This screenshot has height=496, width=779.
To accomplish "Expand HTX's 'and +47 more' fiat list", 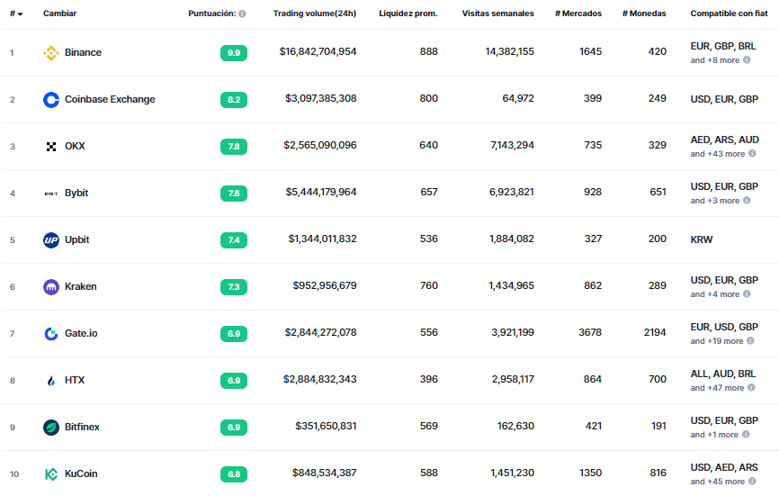I will (x=718, y=388).
